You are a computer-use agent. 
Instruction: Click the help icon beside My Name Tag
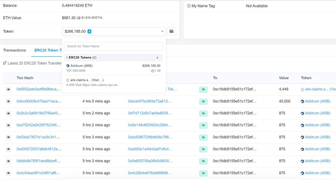(x=189, y=6)
